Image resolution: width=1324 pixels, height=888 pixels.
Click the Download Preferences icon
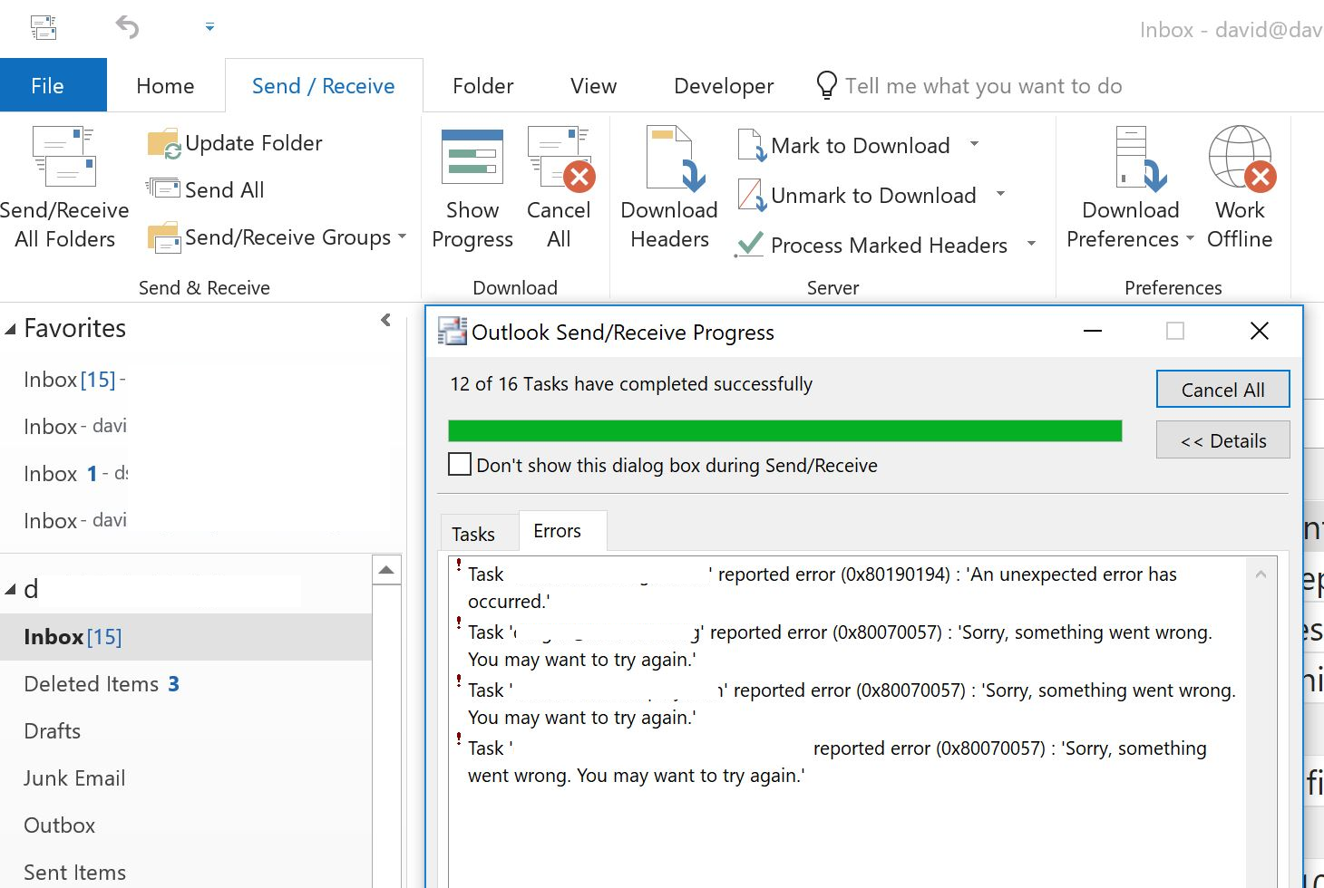(1141, 159)
